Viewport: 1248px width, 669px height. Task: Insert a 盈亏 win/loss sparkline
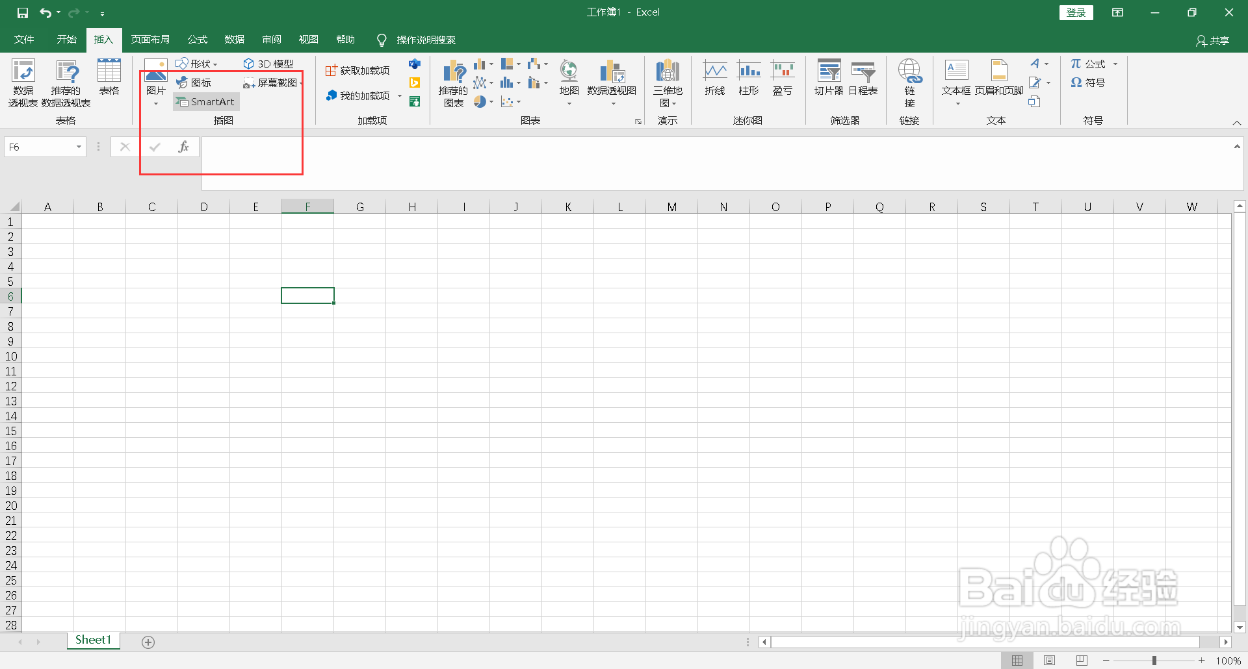(x=783, y=77)
